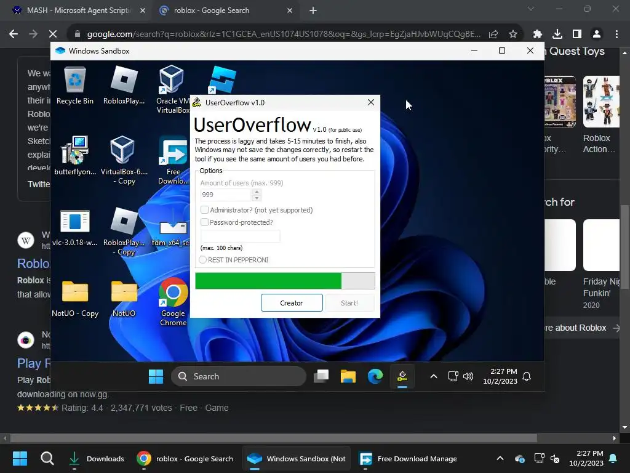The image size is (630, 473).
Task: Open Chrome tab search dropdown arrow
Action: (531, 9)
